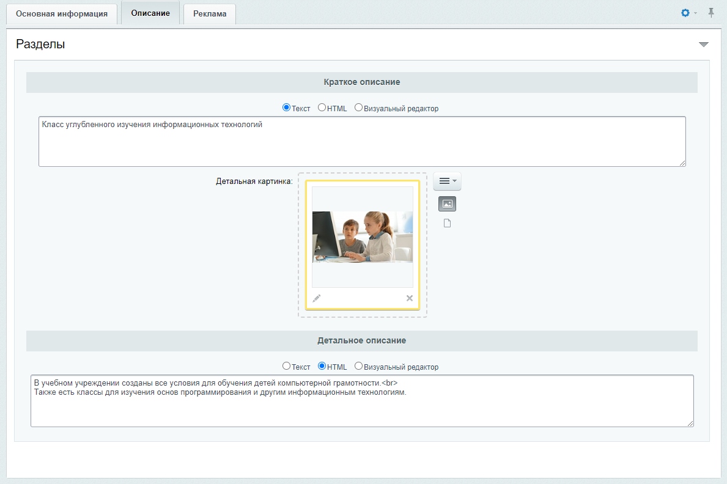
Task: Open the detail picture hamburger menu
Action: (x=447, y=181)
